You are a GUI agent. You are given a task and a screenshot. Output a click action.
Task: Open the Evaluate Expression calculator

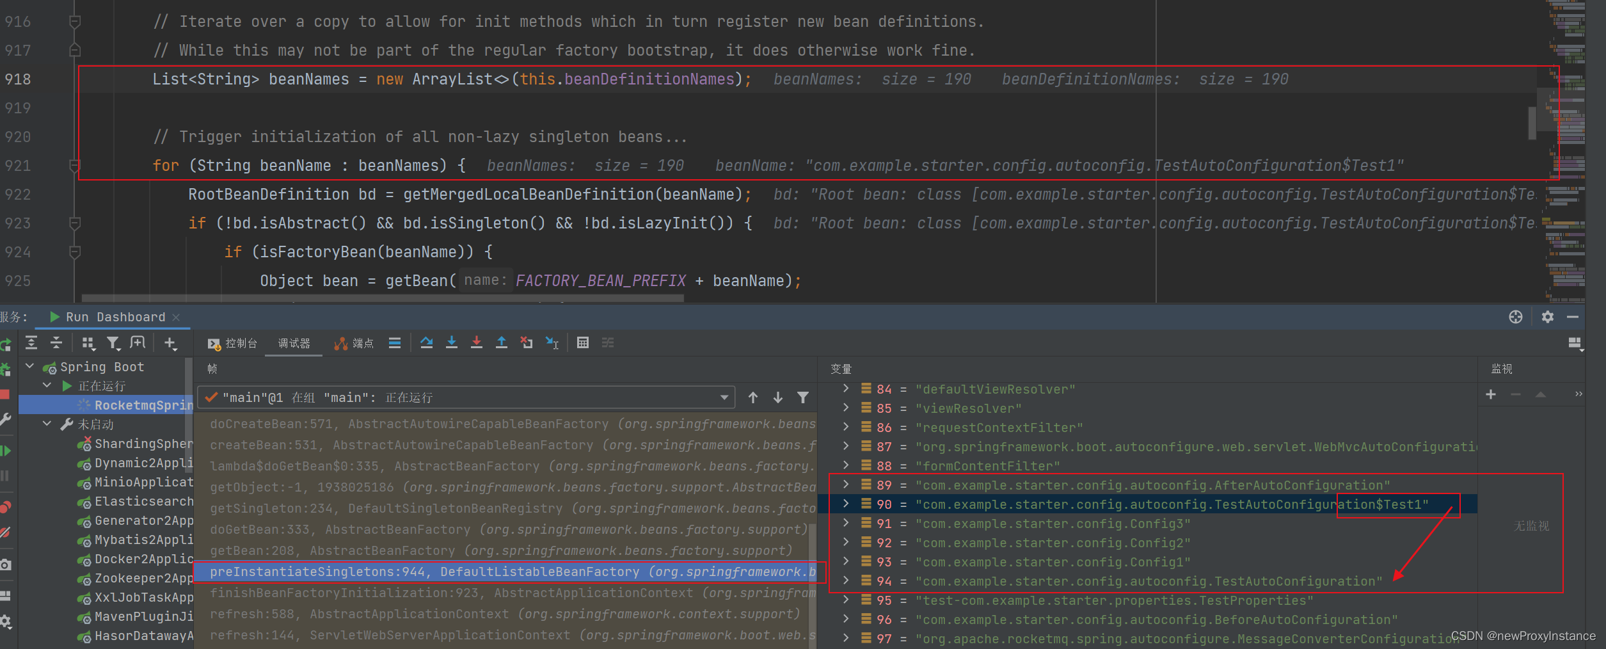coord(583,343)
